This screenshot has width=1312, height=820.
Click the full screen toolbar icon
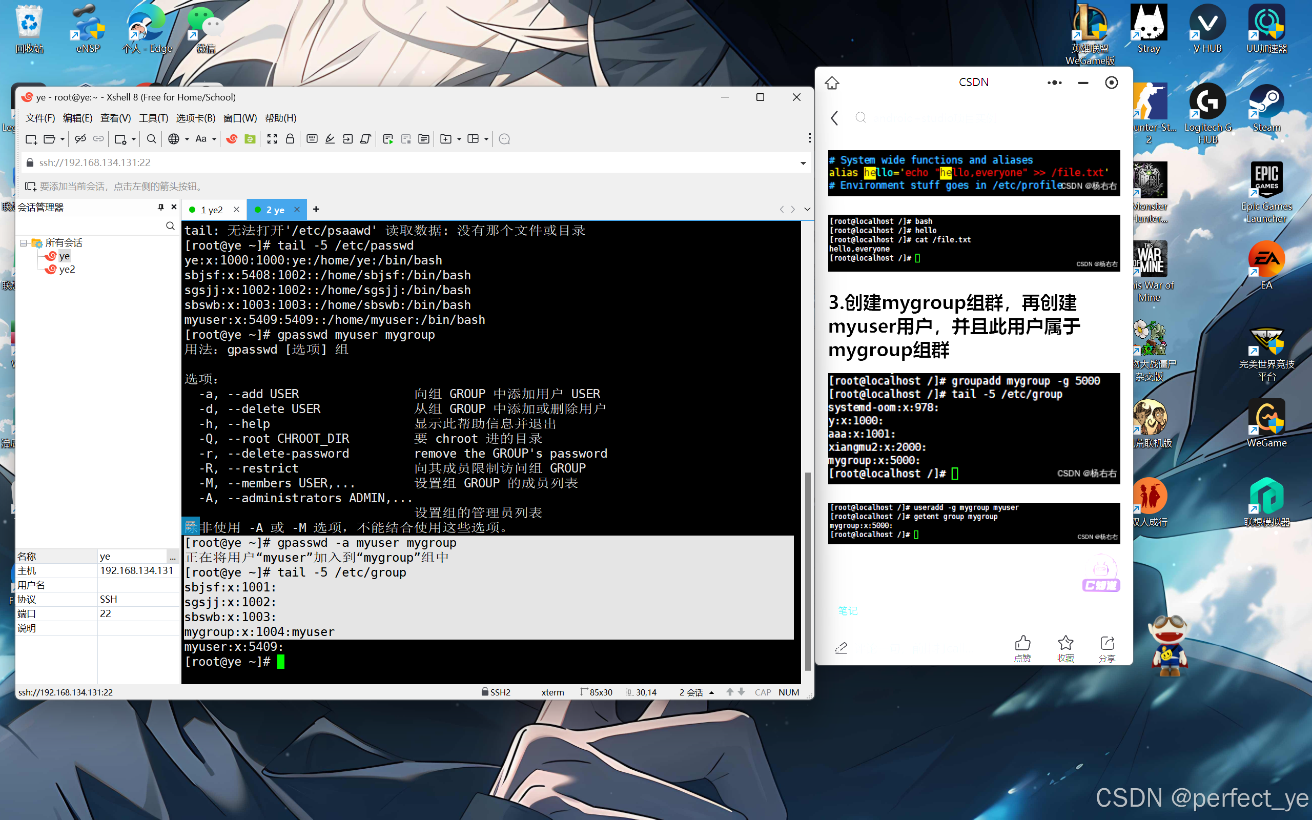pos(272,139)
